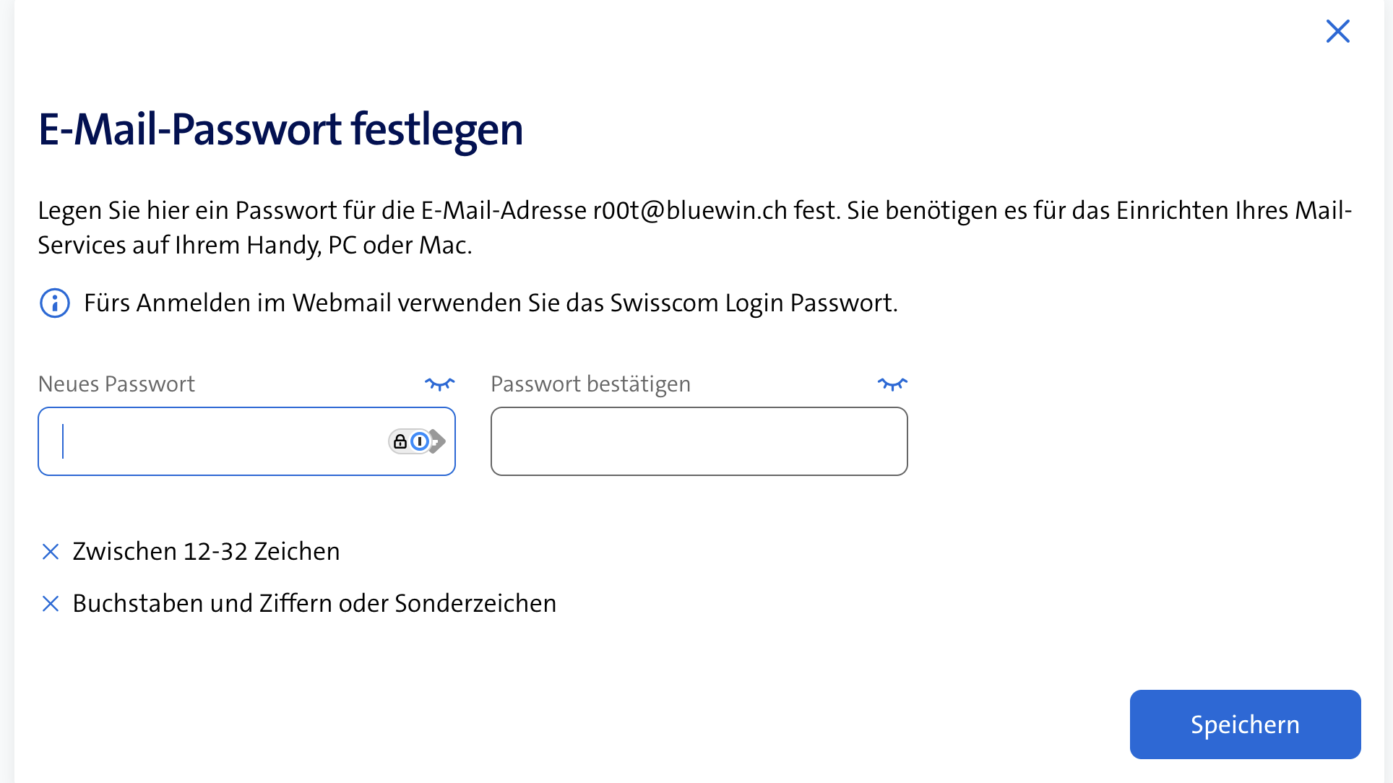Click the words Swisscom Login Passwort
Screen dimensions: 1393x783
tap(751, 303)
